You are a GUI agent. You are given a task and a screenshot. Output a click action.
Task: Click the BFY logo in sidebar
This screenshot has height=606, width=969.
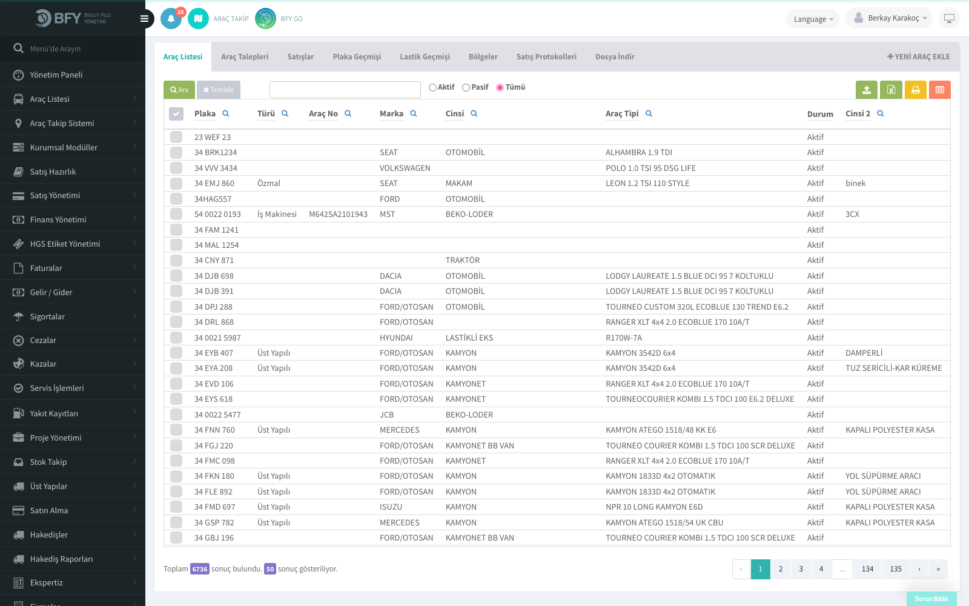click(73, 18)
